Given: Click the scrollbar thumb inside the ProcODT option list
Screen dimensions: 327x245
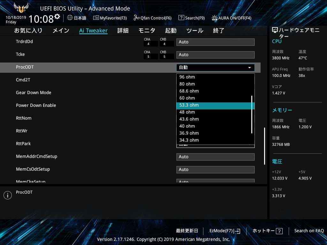Looking at the screenshot, I should [252, 115].
